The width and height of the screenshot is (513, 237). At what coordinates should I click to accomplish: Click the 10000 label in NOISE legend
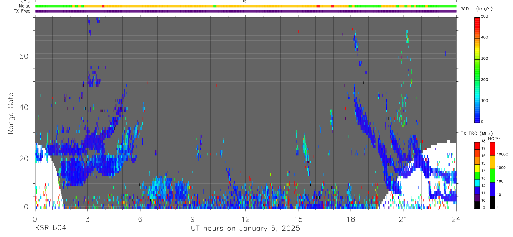(x=502, y=155)
